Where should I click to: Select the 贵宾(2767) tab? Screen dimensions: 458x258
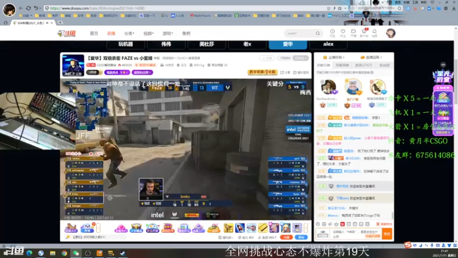(x=364, y=65)
